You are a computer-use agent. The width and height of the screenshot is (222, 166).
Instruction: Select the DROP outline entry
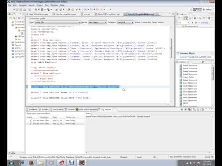click(185, 103)
